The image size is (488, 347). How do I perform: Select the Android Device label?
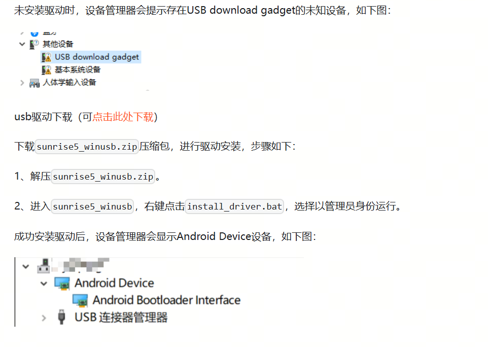[114, 283]
